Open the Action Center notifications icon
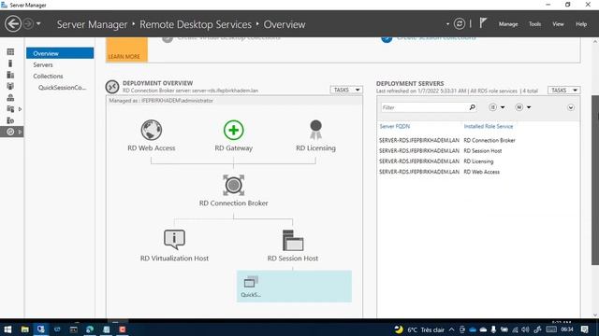599x336 pixels. (584, 329)
